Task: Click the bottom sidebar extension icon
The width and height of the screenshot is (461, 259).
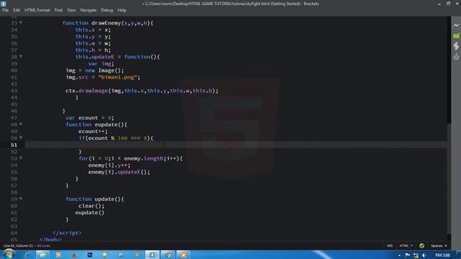Action: (x=456, y=57)
